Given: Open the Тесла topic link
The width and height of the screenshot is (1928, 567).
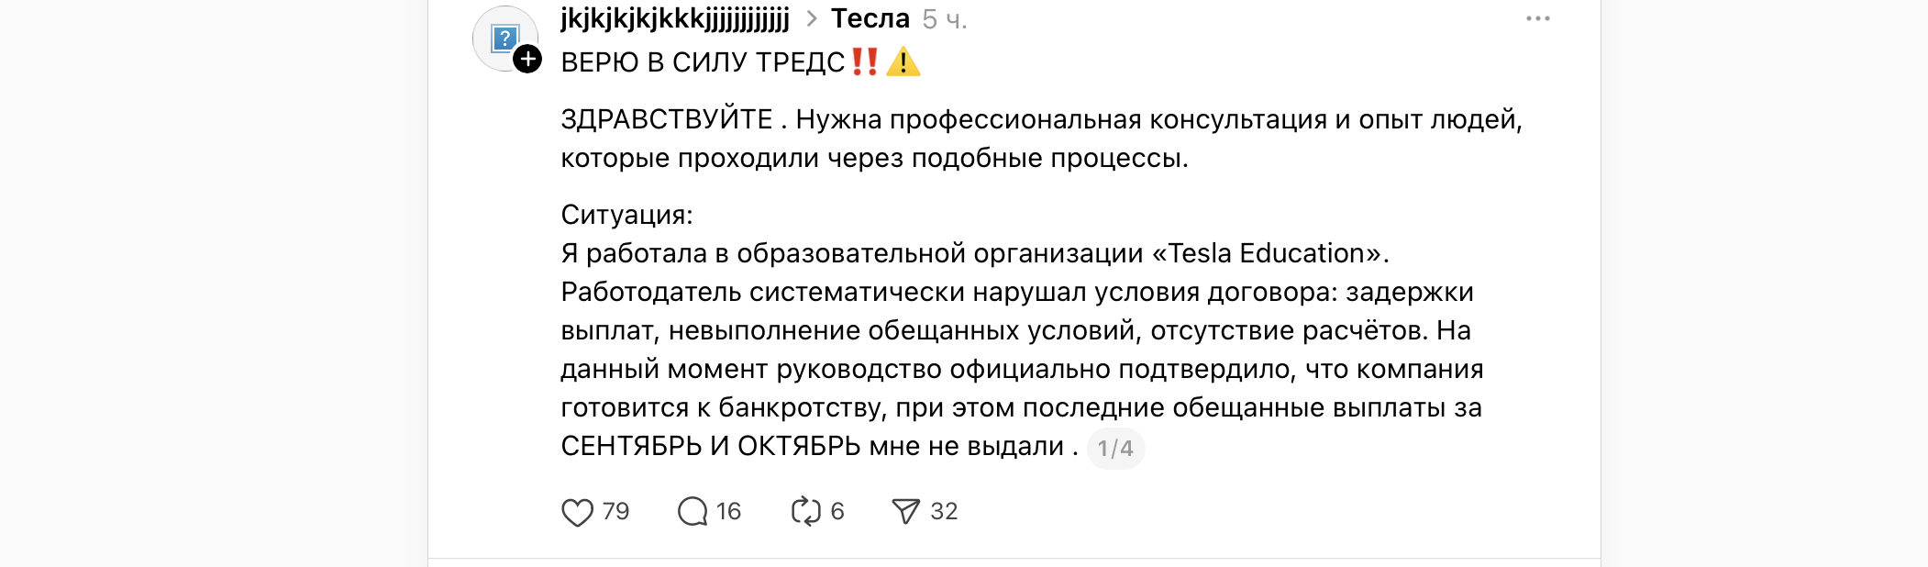Looking at the screenshot, I should click(x=870, y=18).
